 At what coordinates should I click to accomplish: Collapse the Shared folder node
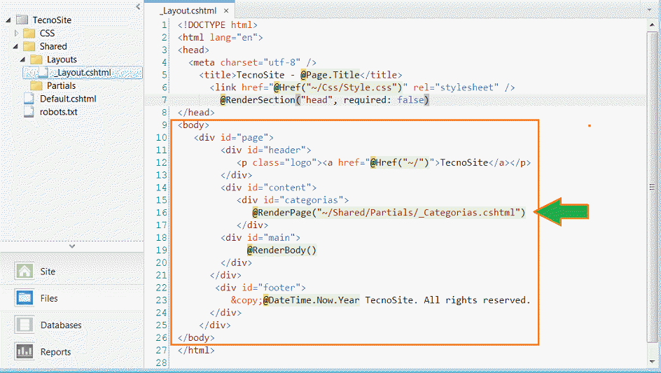[15, 46]
